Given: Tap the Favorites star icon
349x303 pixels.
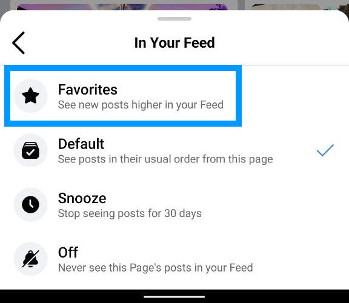Looking at the screenshot, I should click(30, 96).
